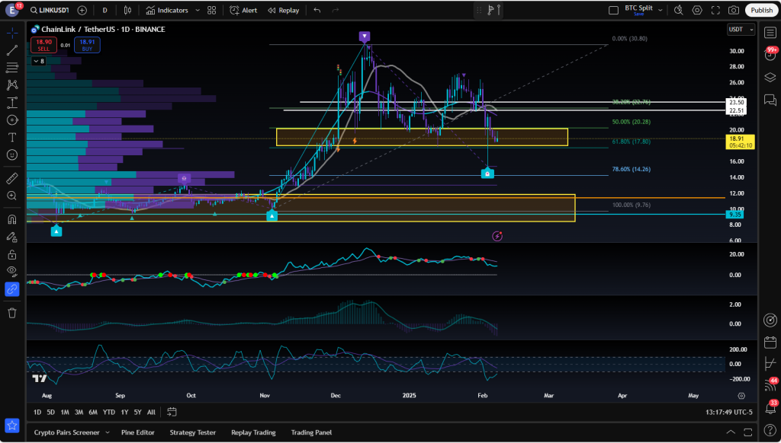Collapse the bottom panel with the chevron

731,432
